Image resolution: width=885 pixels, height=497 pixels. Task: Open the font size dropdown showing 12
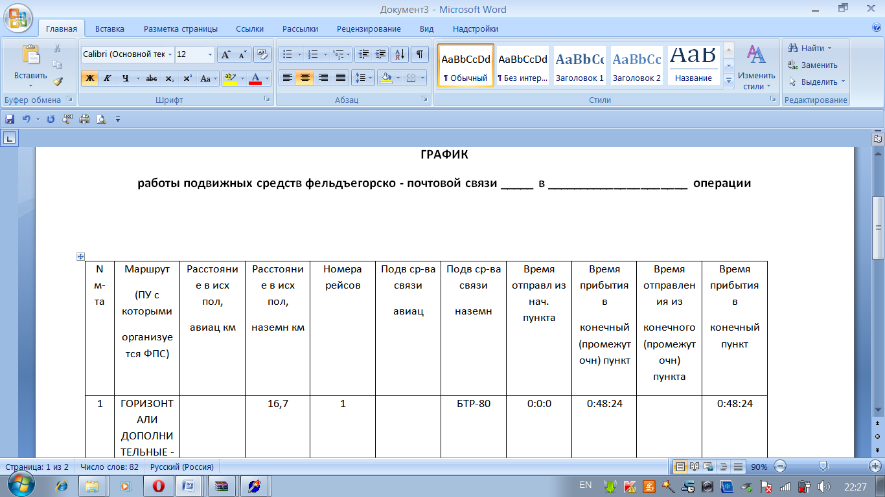[x=210, y=54]
